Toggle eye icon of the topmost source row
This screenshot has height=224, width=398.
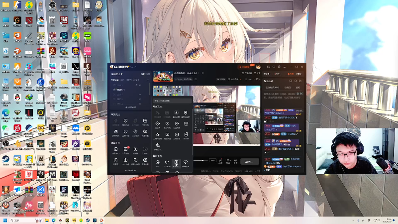[x=140, y=85]
